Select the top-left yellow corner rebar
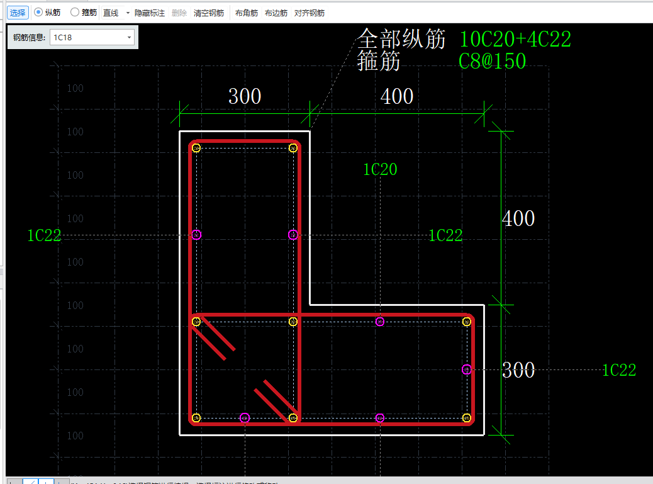Viewport: 653px width, 484px height. [x=196, y=148]
